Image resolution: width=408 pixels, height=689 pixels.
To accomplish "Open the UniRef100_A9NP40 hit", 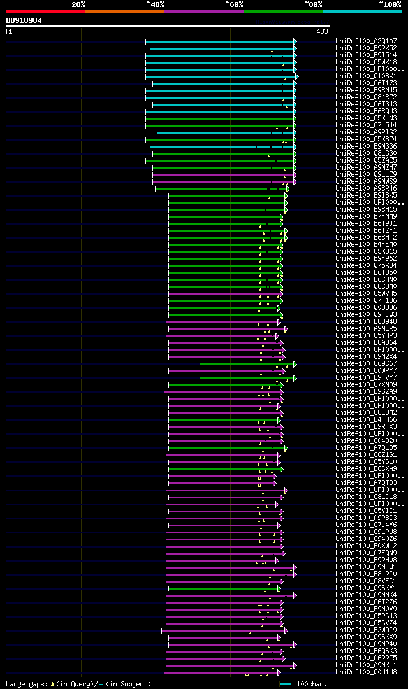I will (x=366, y=644).
